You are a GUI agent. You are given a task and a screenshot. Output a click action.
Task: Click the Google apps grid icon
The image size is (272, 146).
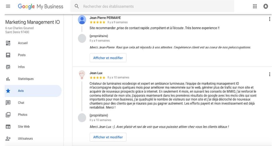click(255, 6)
